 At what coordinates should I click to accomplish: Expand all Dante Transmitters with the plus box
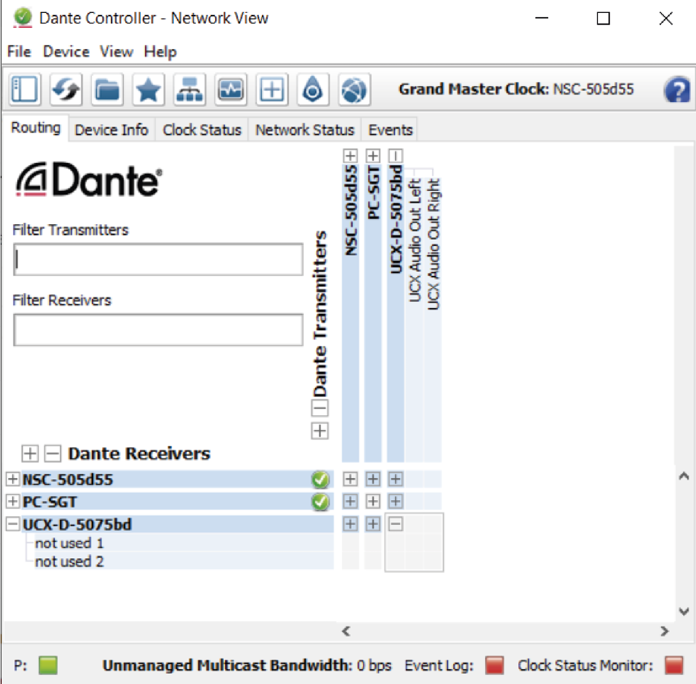pyautogui.click(x=319, y=431)
